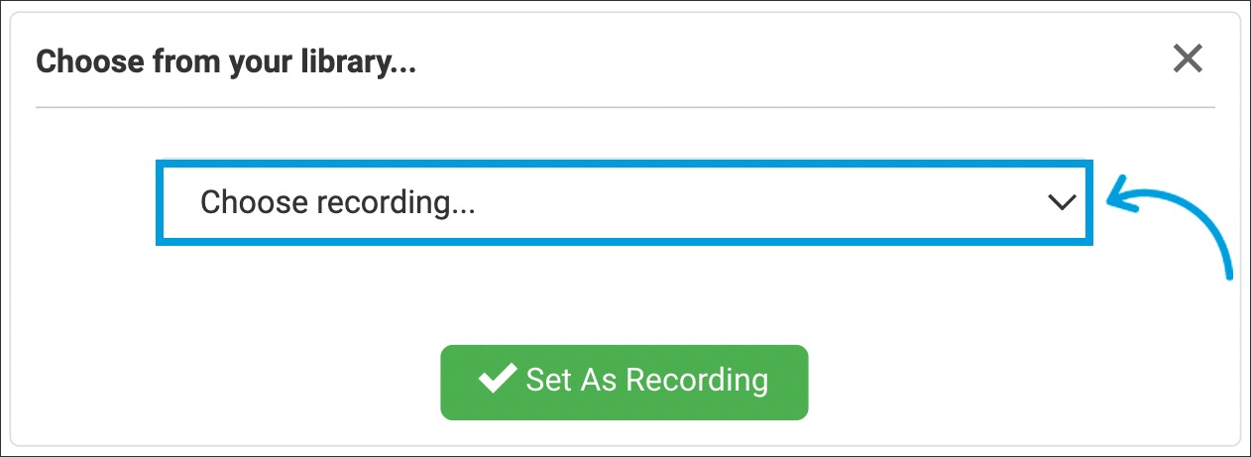Dismiss the dialog using the X icon
The width and height of the screenshot is (1251, 457).
1187,59
